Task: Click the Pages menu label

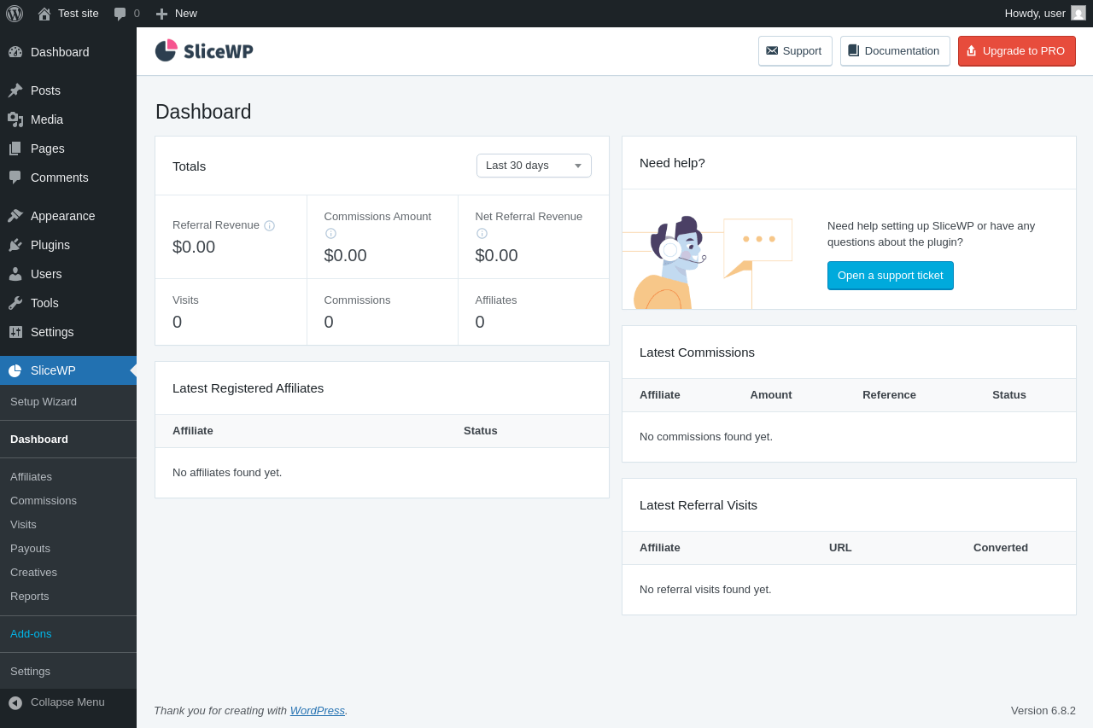Action: (x=48, y=149)
